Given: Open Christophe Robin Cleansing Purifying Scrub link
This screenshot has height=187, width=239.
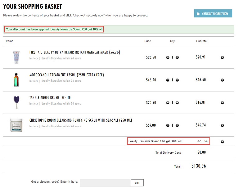Looking at the screenshot, I should tap(81, 120).
